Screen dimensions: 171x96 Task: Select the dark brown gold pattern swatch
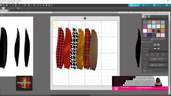click(x=154, y=31)
